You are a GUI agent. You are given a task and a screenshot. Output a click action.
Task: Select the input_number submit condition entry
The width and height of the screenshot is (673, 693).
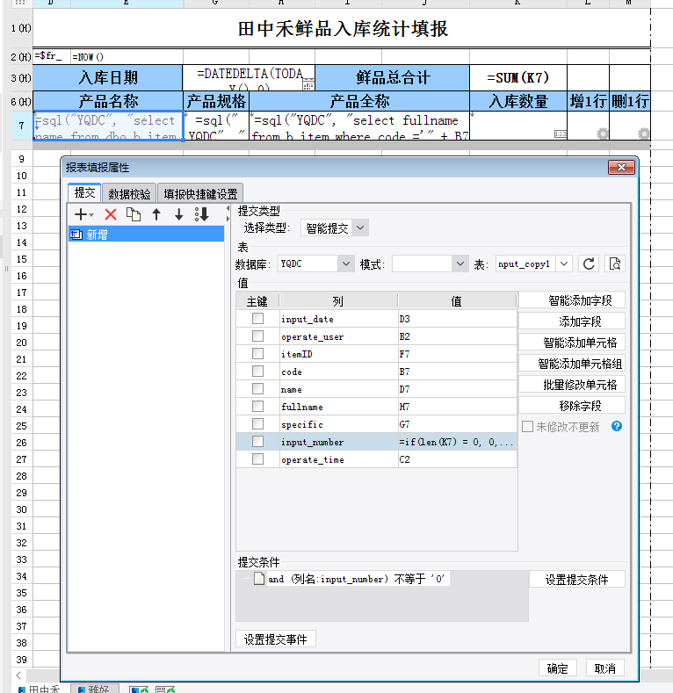(358, 579)
